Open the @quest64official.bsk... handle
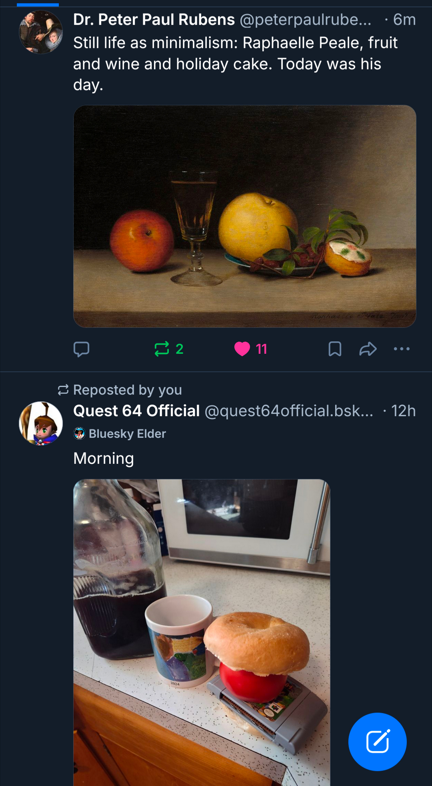The height and width of the screenshot is (786, 432). click(x=289, y=411)
